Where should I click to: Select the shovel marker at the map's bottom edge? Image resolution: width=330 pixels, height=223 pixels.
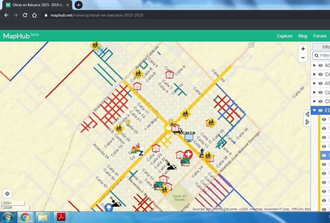(x=116, y=202)
